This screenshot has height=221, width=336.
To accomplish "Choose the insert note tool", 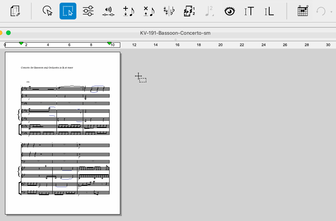I will coord(128,11).
